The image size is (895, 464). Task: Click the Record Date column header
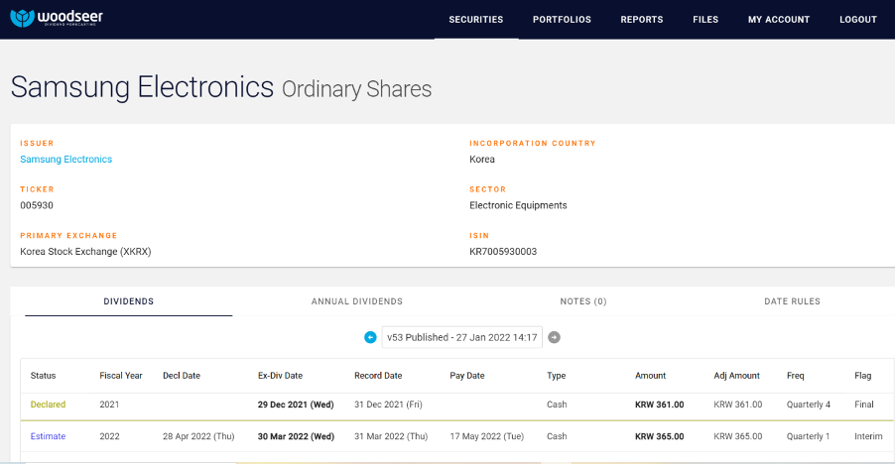click(x=378, y=376)
